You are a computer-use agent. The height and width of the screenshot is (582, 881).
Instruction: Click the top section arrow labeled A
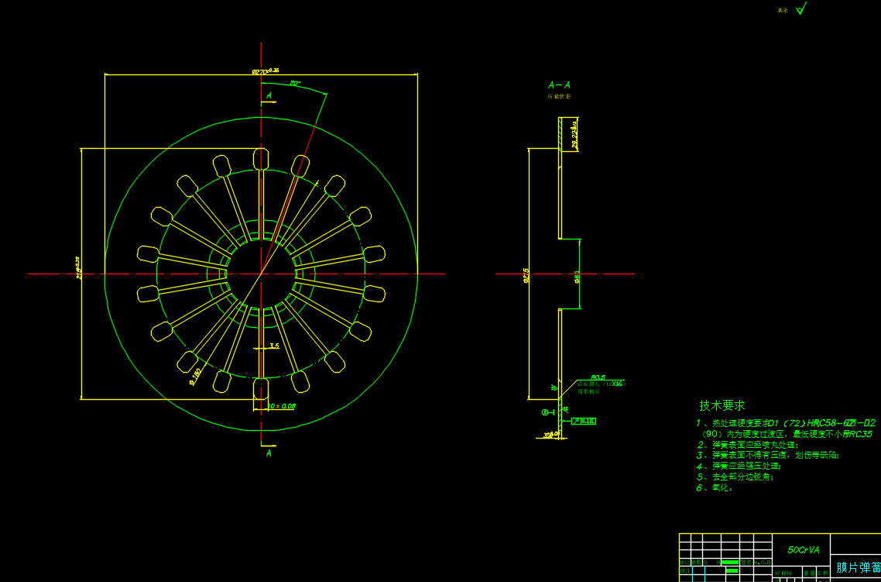[269, 97]
